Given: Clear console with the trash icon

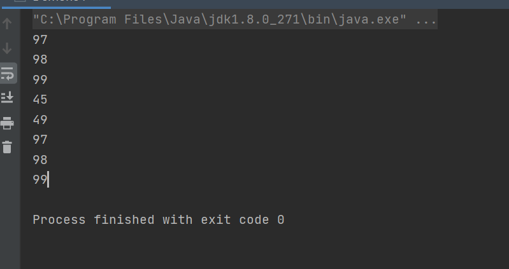Looking at the screenshot, I should pos(7,147).
